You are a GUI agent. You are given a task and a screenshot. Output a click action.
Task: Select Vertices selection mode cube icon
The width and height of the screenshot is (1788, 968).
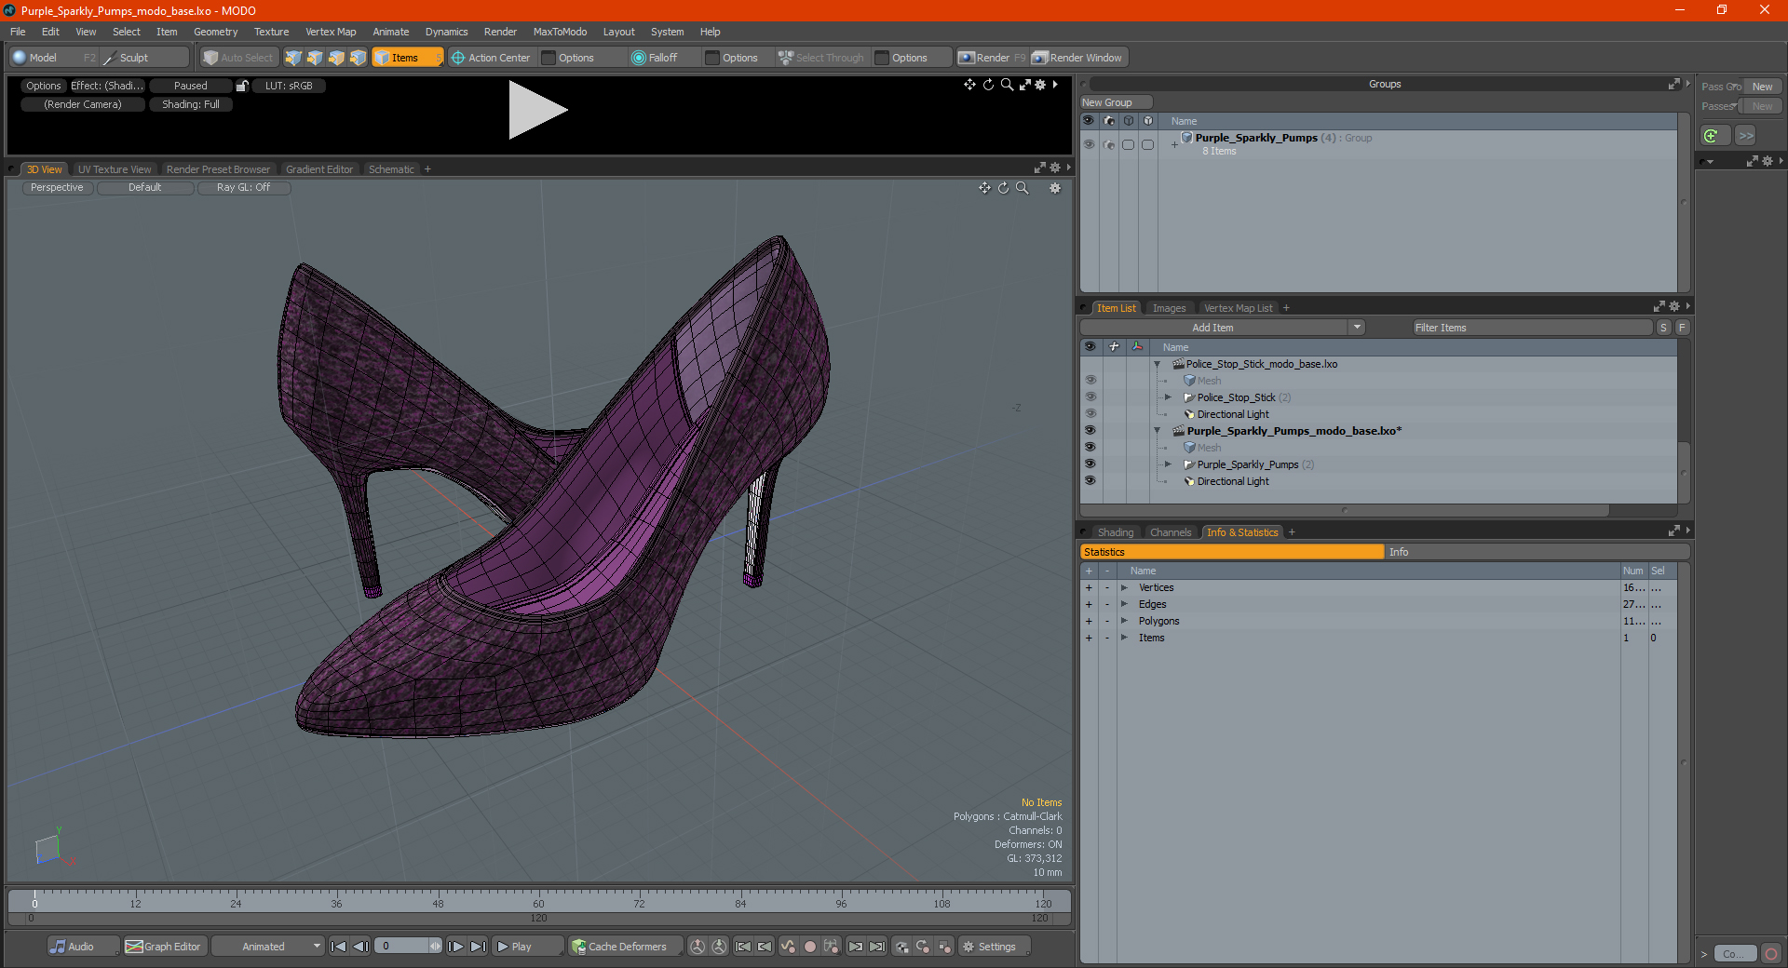pos(293,58)
